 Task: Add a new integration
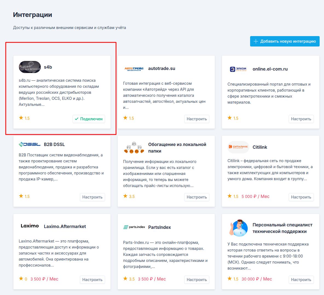pos(285,41)
